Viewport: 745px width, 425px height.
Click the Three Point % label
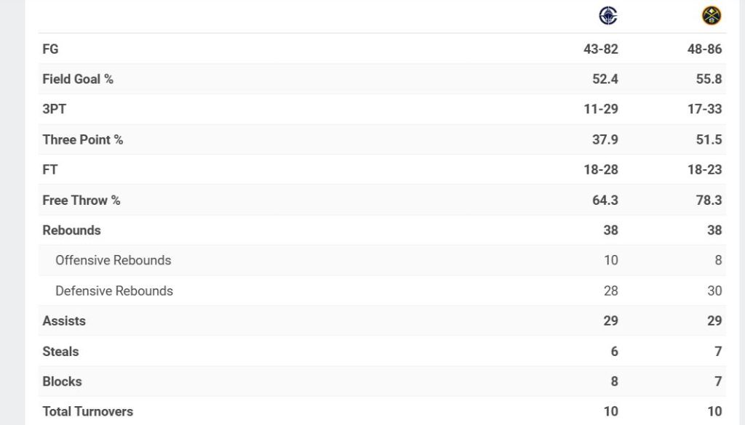82,139
